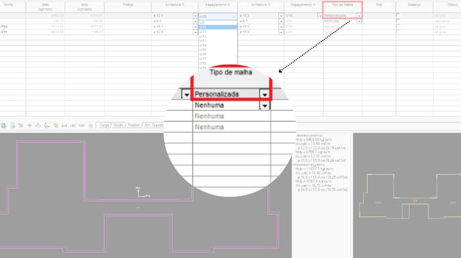Open the Personalizada mesh type dropdown in the top table
Image resolution: width=461 pixels, height=258 pixels.
pos(359,15)
